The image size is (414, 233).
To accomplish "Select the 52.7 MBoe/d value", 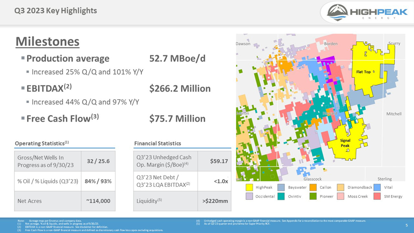I will [x=177, y=58].
